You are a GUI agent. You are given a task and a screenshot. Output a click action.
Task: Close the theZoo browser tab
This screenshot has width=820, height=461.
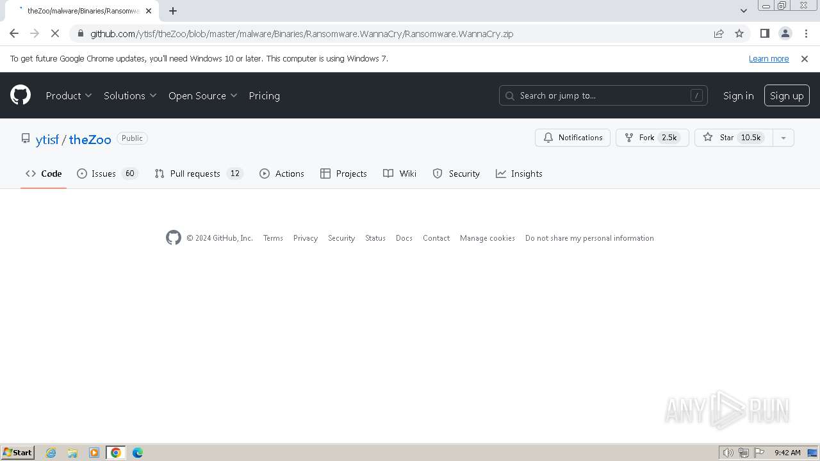(148, 11)
